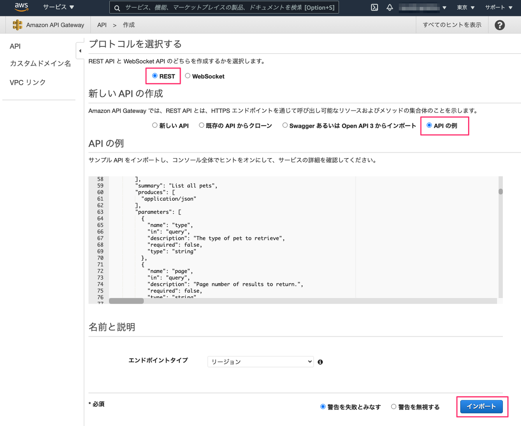
Task: Open the account name dropdown
Action: tap(422, 8)
